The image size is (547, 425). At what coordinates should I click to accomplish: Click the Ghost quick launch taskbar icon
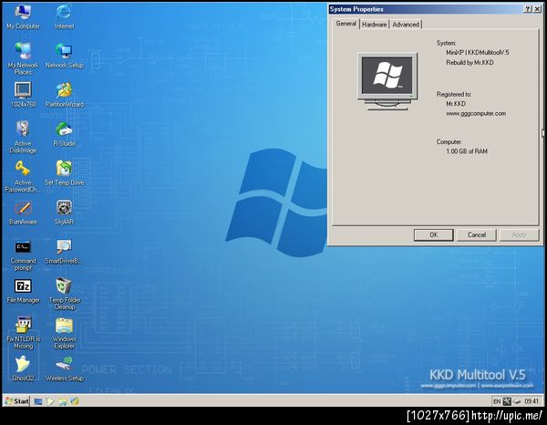point(50,401)
